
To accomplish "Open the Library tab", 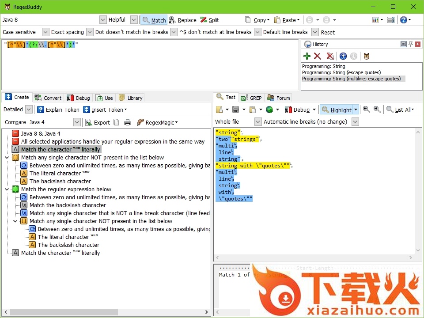I will pyautogui.click(x=130, y=98).
